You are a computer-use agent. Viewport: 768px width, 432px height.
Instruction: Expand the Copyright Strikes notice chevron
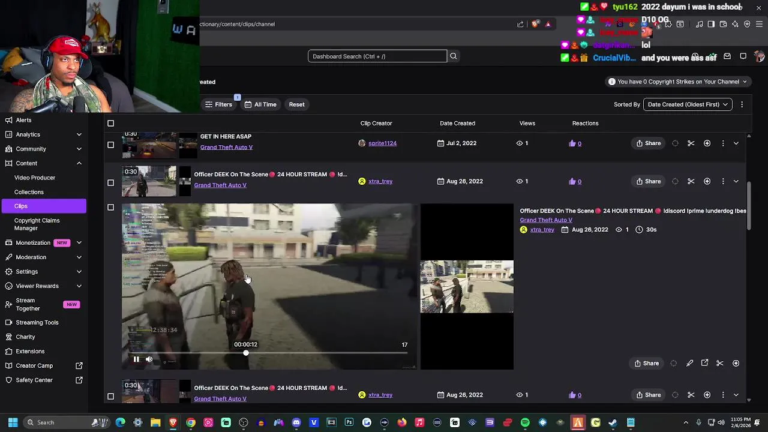(x=745, y=82)
